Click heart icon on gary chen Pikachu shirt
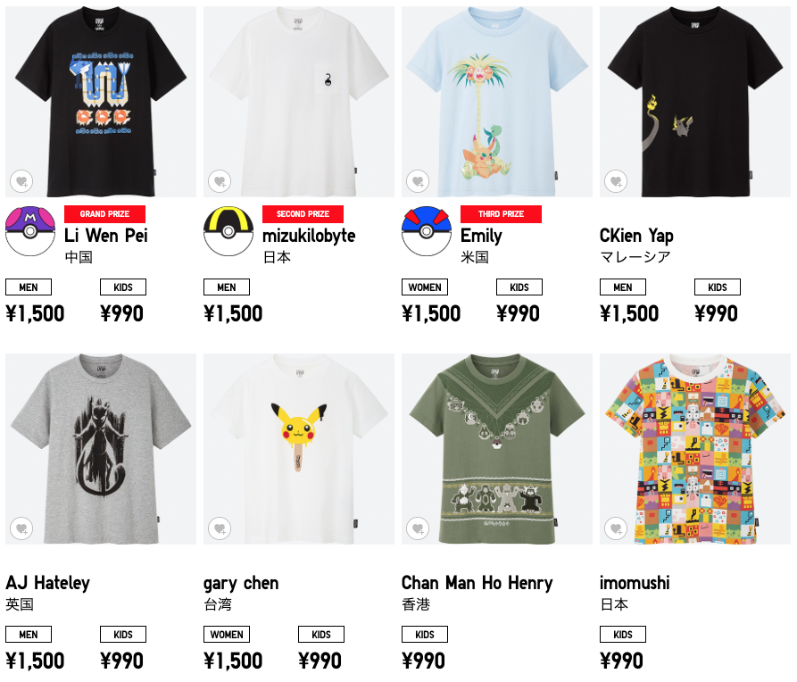 (x=220, y=528)
